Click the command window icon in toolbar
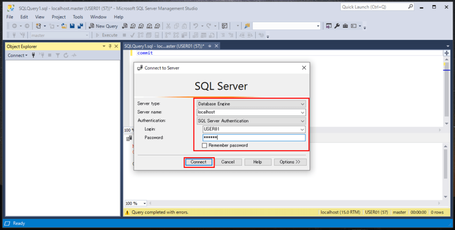The width and height of the screenshot is (455, 230). tap(353, 26)
